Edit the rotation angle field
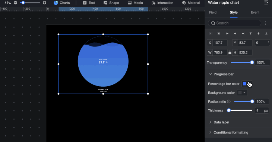 tap(262, 43)
